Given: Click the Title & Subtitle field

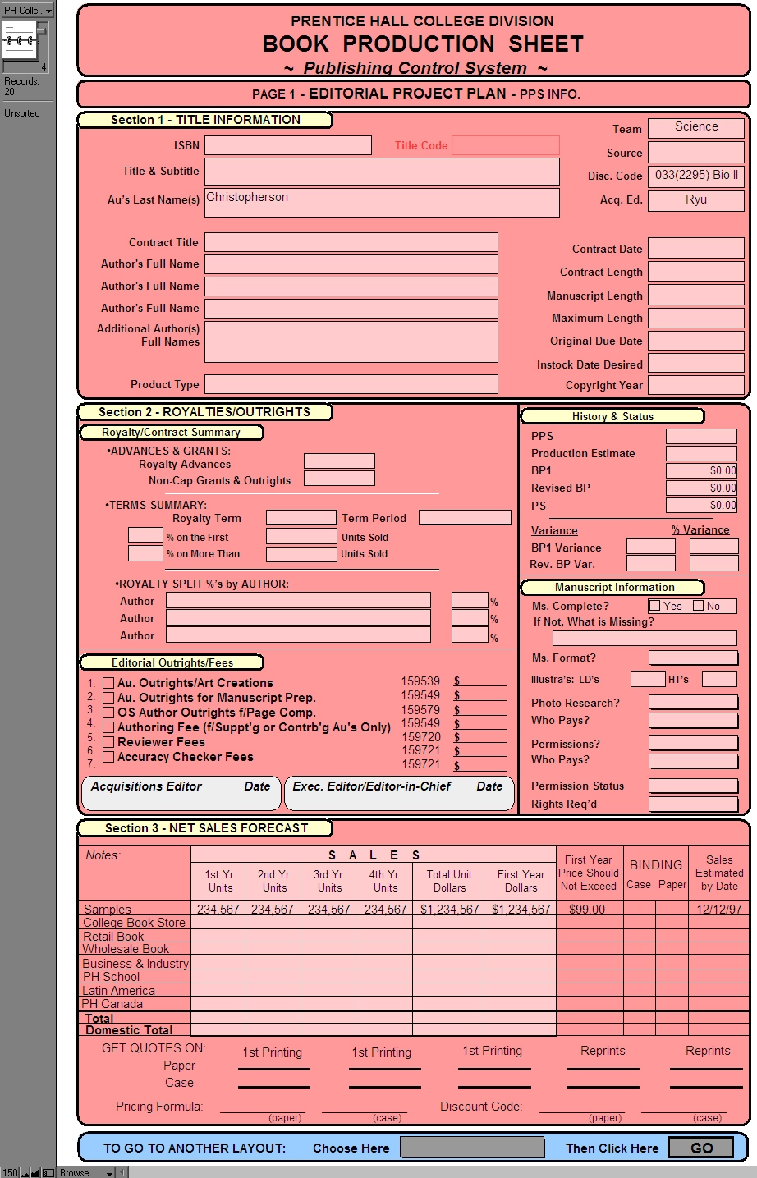Looking at the screenshot, I should (x=382, y=172).
